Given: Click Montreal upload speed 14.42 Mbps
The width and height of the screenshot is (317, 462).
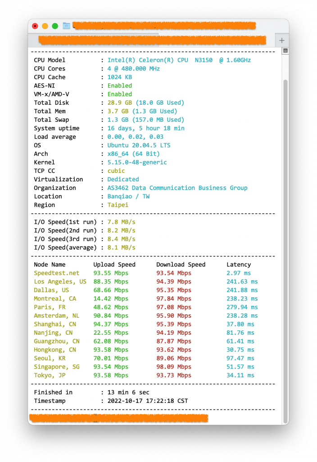Looking at the screenshot, I should pos(110,299).
